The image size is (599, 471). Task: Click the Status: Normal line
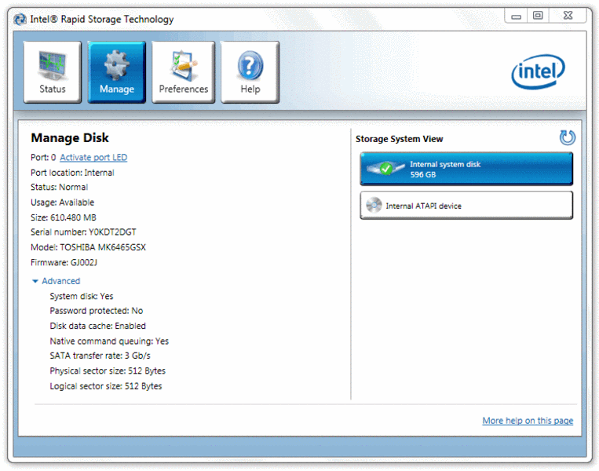tap(59, 187)
